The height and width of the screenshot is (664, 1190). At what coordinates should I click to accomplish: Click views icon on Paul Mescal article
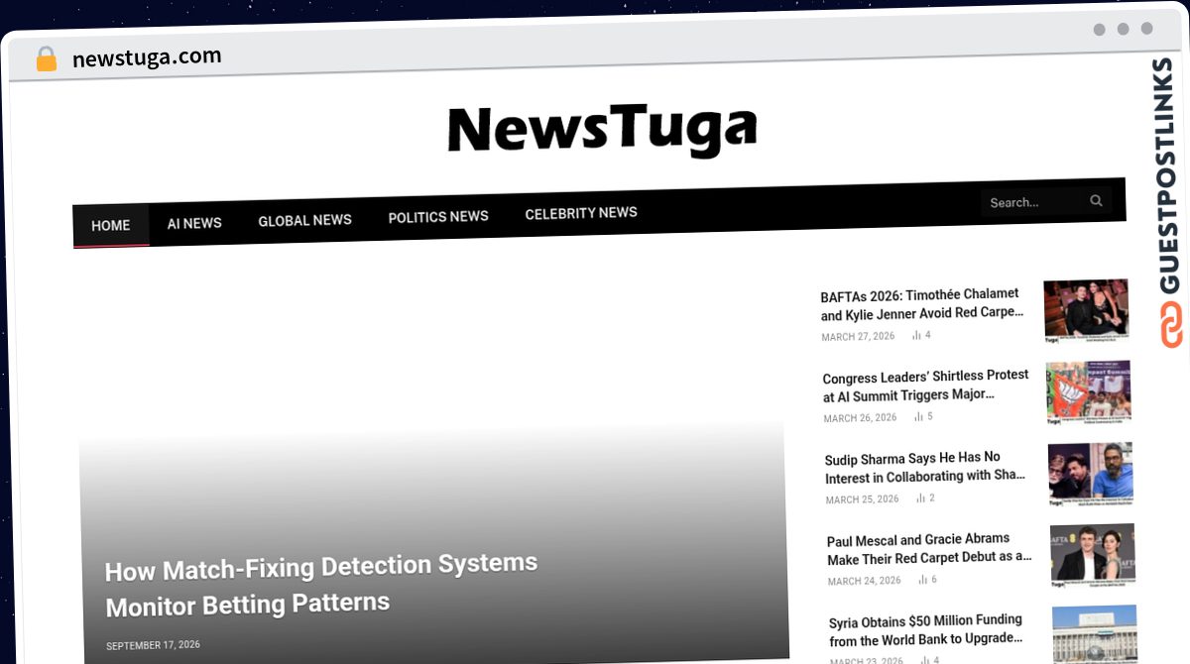922,580
